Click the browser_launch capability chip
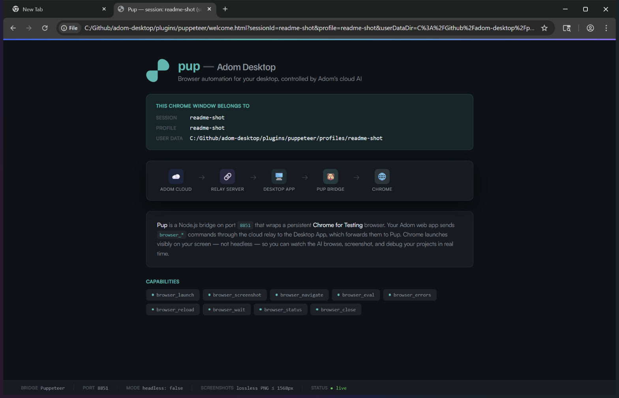The image size is (619, 398). click(x=173, y=295)
